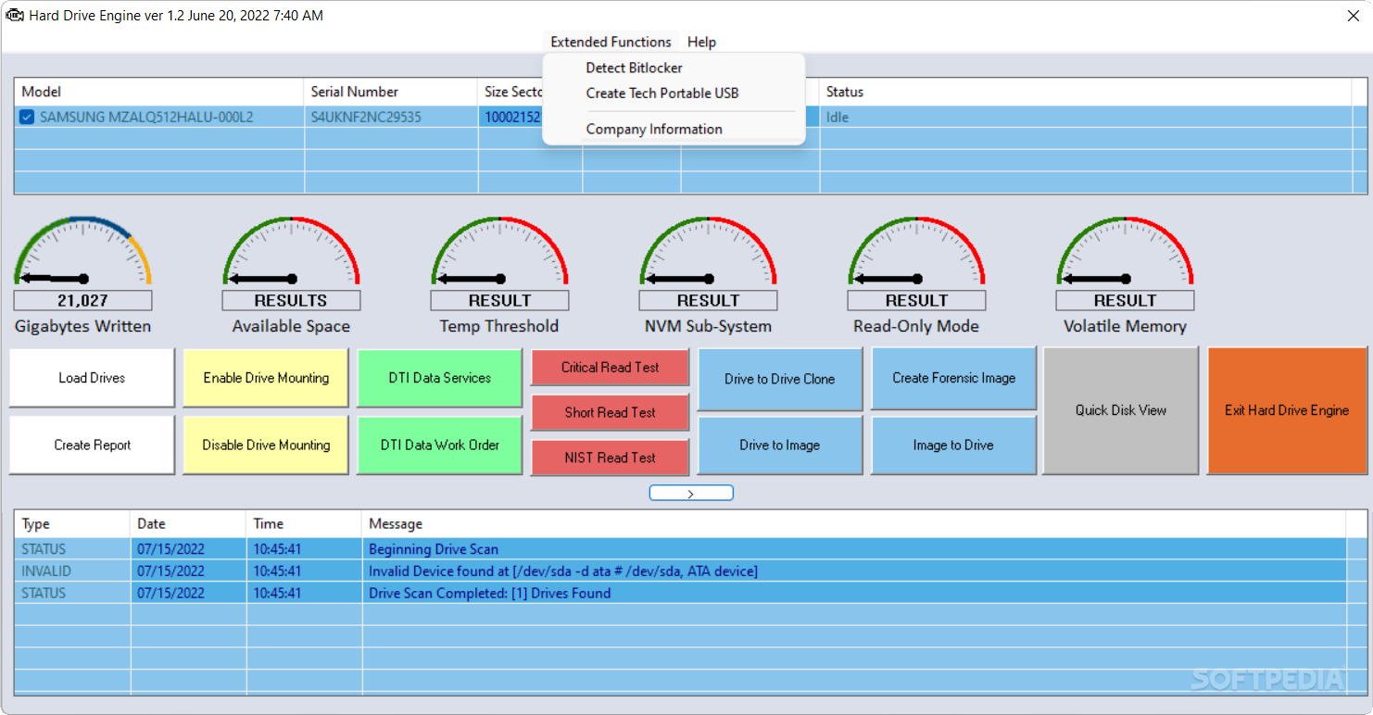Image resolution: width=1373 pixels, height=715 pixels.
Task: Click Disable Drive Mounting
Action: point(266,445)
